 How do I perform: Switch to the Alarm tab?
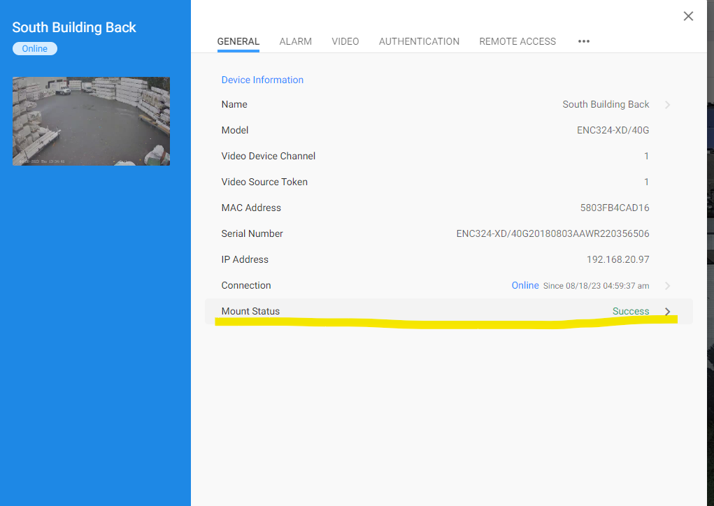295,41
